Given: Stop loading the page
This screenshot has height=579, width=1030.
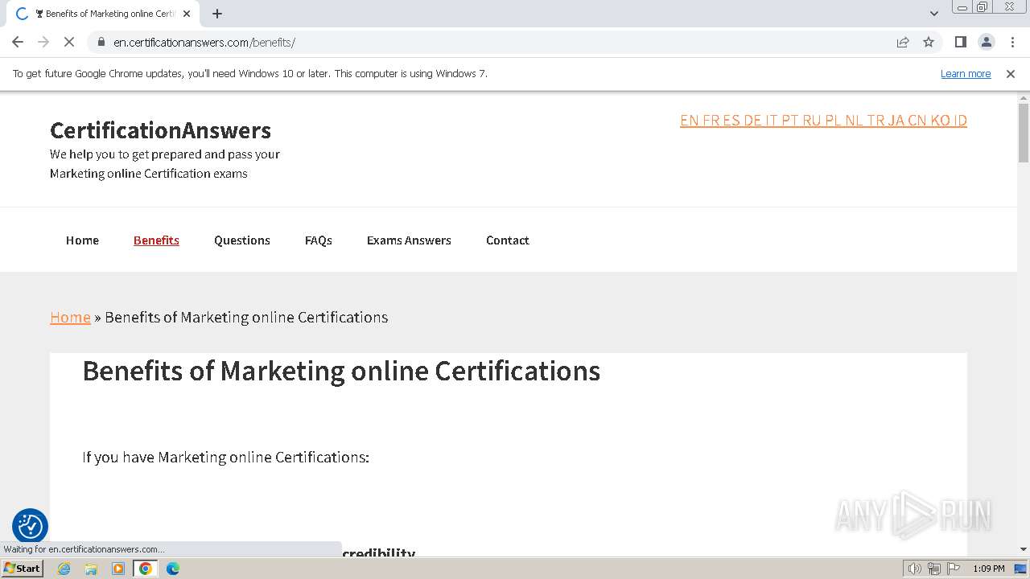Looking at the screenshot, I should (x=69, y=42).
